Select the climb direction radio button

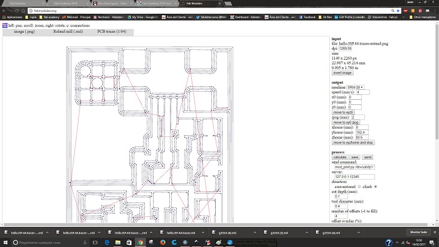click(x=376, y=187)
